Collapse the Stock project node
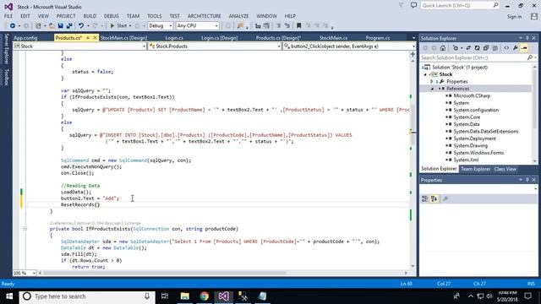This screenshot has height=304, width=541. [x=425, y=74]
